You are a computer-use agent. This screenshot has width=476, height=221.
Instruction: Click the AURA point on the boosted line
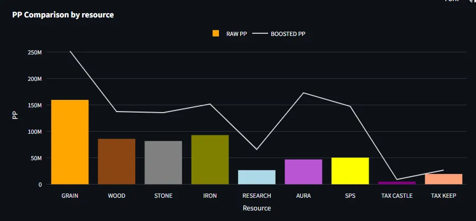(x=304, y=93)
